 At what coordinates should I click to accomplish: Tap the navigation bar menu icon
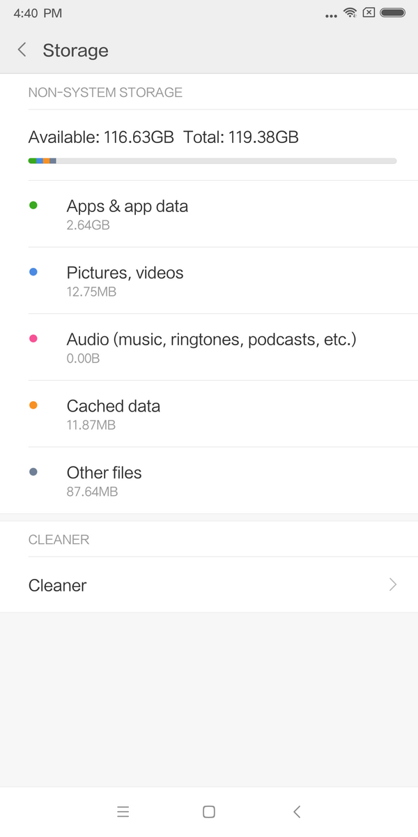point(123,812)
